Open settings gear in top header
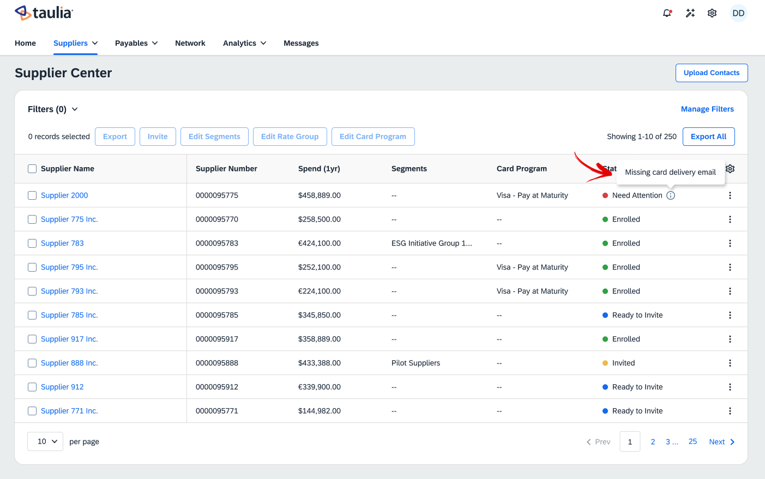Viewport: 765px width, 479px height. pyautogui.click(x=712, y=13)
